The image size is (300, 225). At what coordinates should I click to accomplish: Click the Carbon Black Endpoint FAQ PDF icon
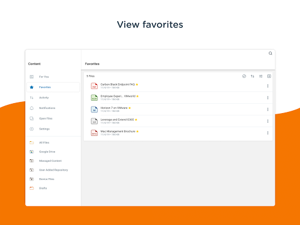[94, 86]
